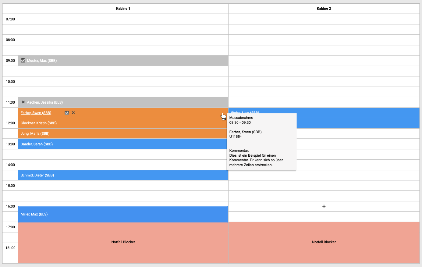Select the Jung, Maria (SBB) appointment
The width and height of the screenshot is (422, 267).
(x=35, y=133)
